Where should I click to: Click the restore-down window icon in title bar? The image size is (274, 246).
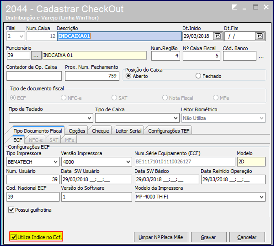pyautogui.click(x=234, y=7)
